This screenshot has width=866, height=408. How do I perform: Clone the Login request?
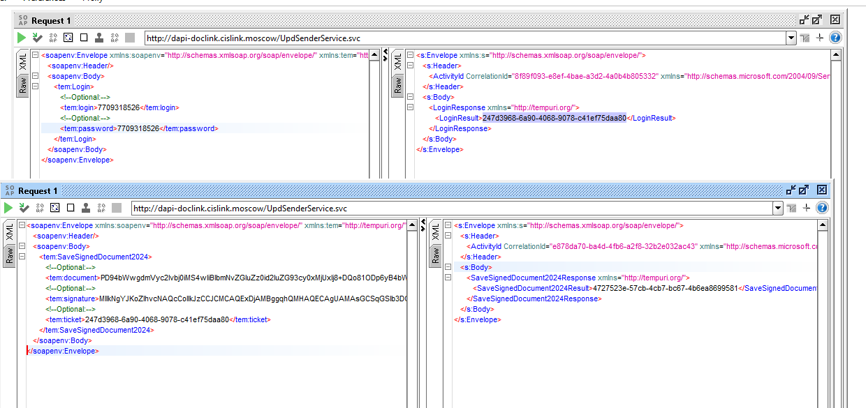coord(99,38)
